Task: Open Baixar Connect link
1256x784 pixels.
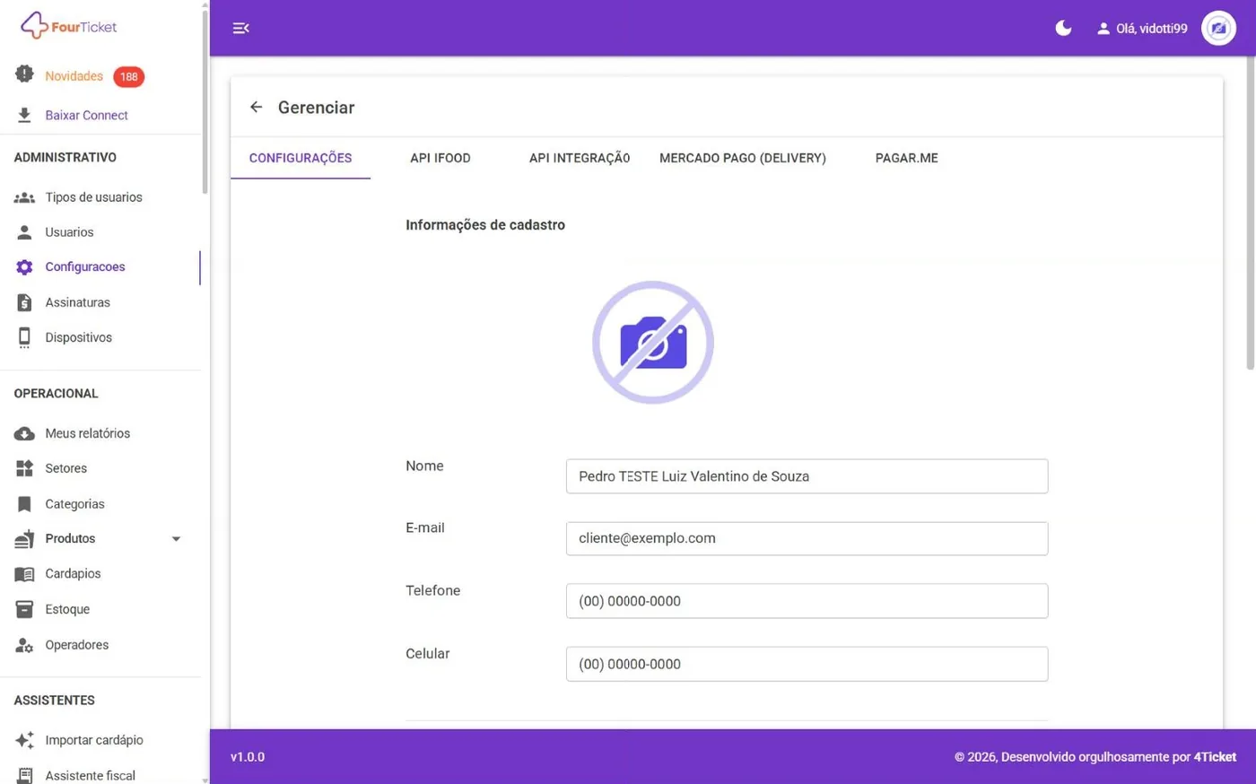Action: [x=87, y=115]
